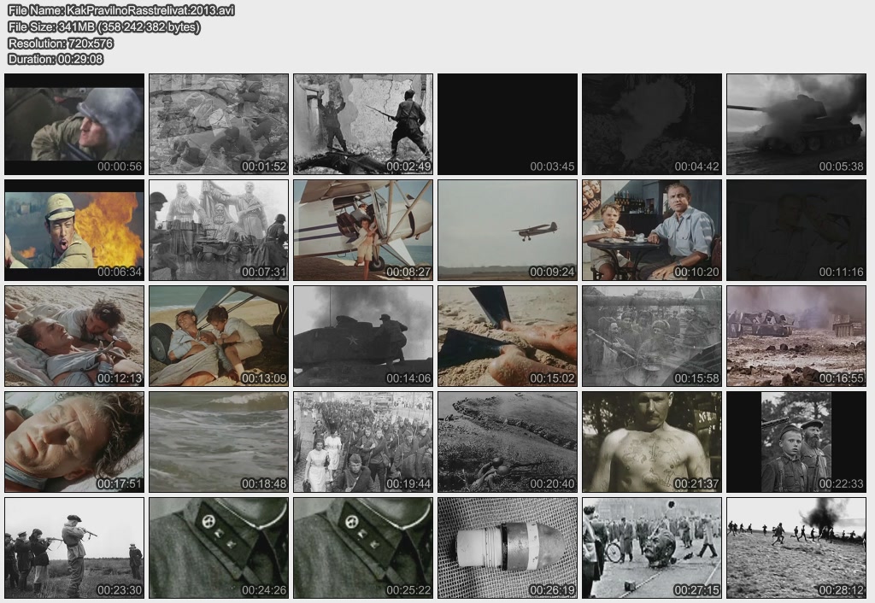Click the all-black frame at 00:03:45

508,124
